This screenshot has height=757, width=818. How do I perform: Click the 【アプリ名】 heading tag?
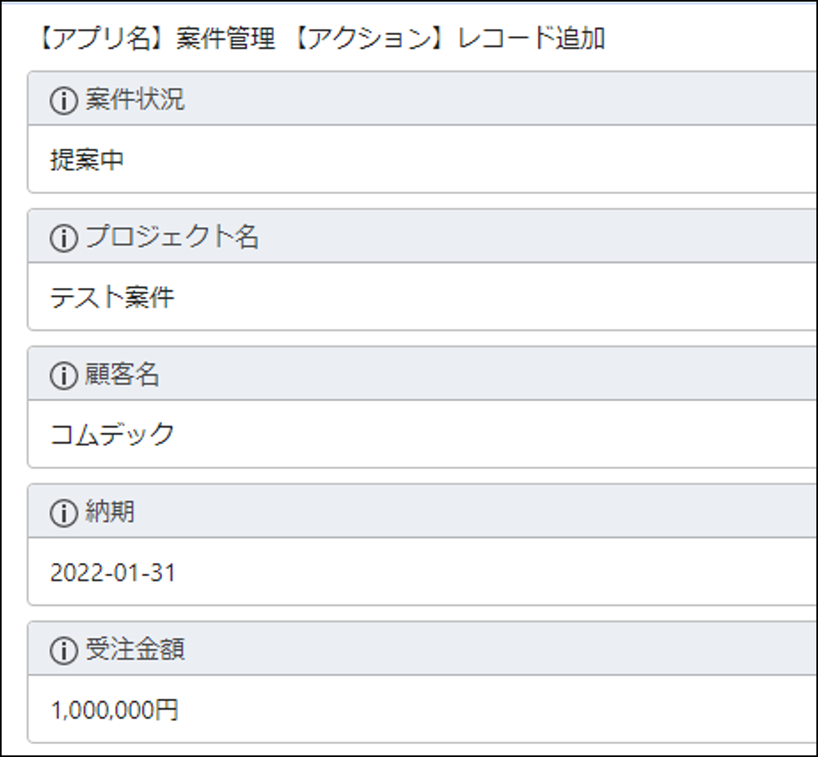pos(95,39)
